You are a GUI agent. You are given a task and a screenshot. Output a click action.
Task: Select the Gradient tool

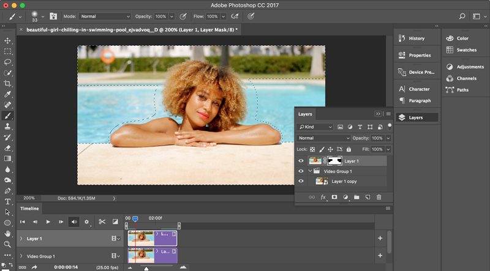[x=7, y=158]
